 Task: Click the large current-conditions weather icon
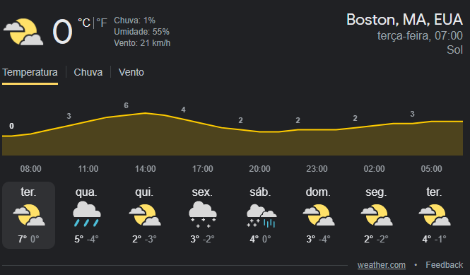(x=23, y=32)
